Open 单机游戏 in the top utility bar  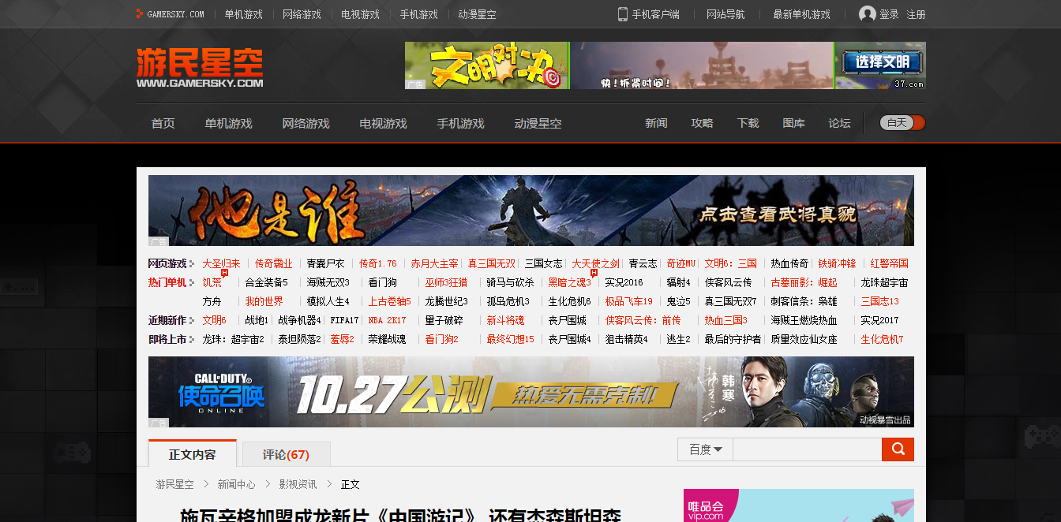(243, 14)
